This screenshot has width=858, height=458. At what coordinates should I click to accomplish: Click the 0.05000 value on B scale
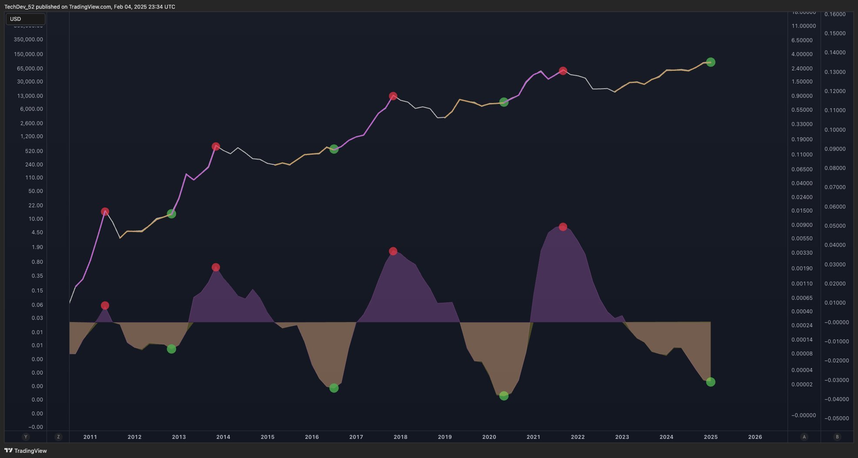pyautogui.click(x=835, y=226)
